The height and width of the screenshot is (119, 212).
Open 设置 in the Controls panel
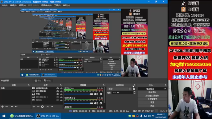(x=152, y=102)
